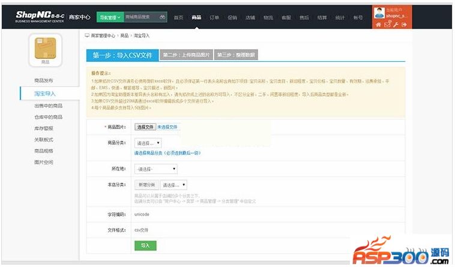Click 淘宝导入 in the breadcrumb

coord(142,35)
